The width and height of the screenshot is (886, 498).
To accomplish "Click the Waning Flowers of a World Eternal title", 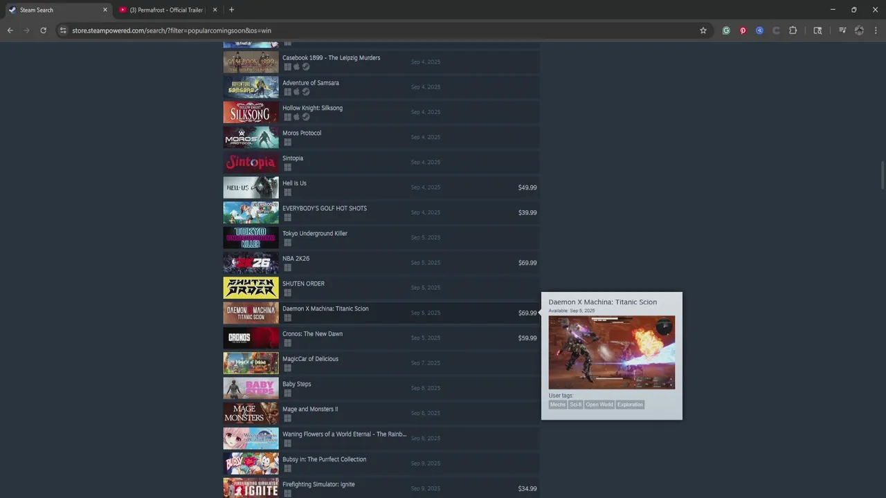I will (344, 434).
